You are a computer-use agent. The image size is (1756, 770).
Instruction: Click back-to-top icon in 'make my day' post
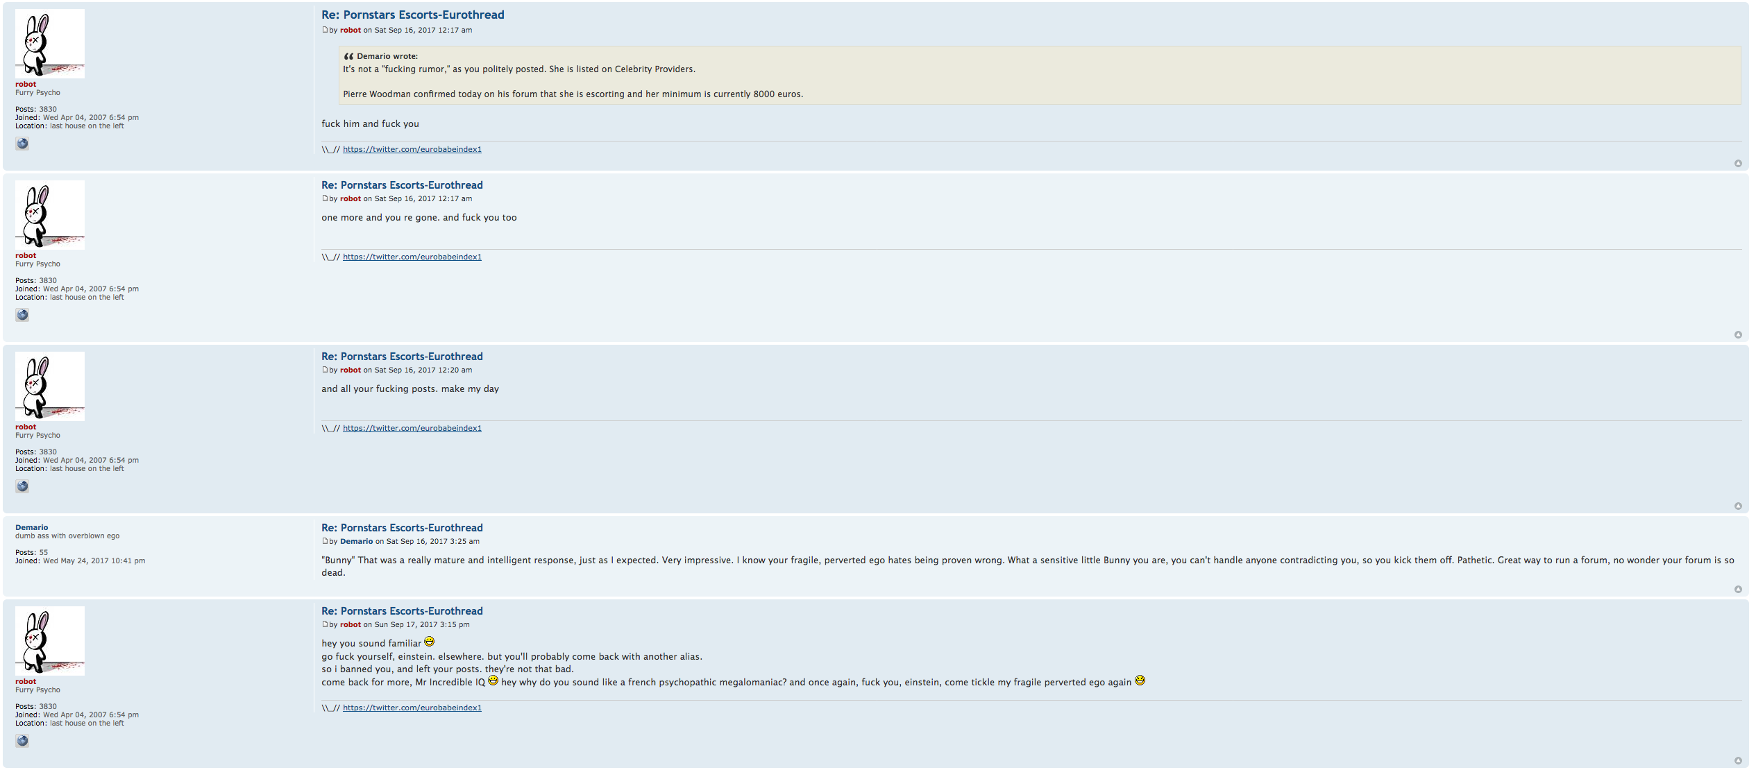coord(1738,506)
